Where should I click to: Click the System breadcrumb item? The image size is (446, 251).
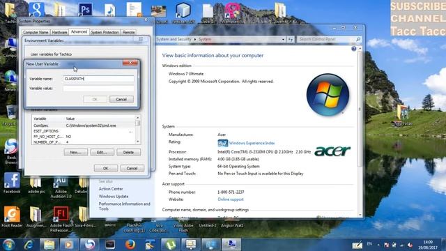pyautogui.click(x=205, y=39)
